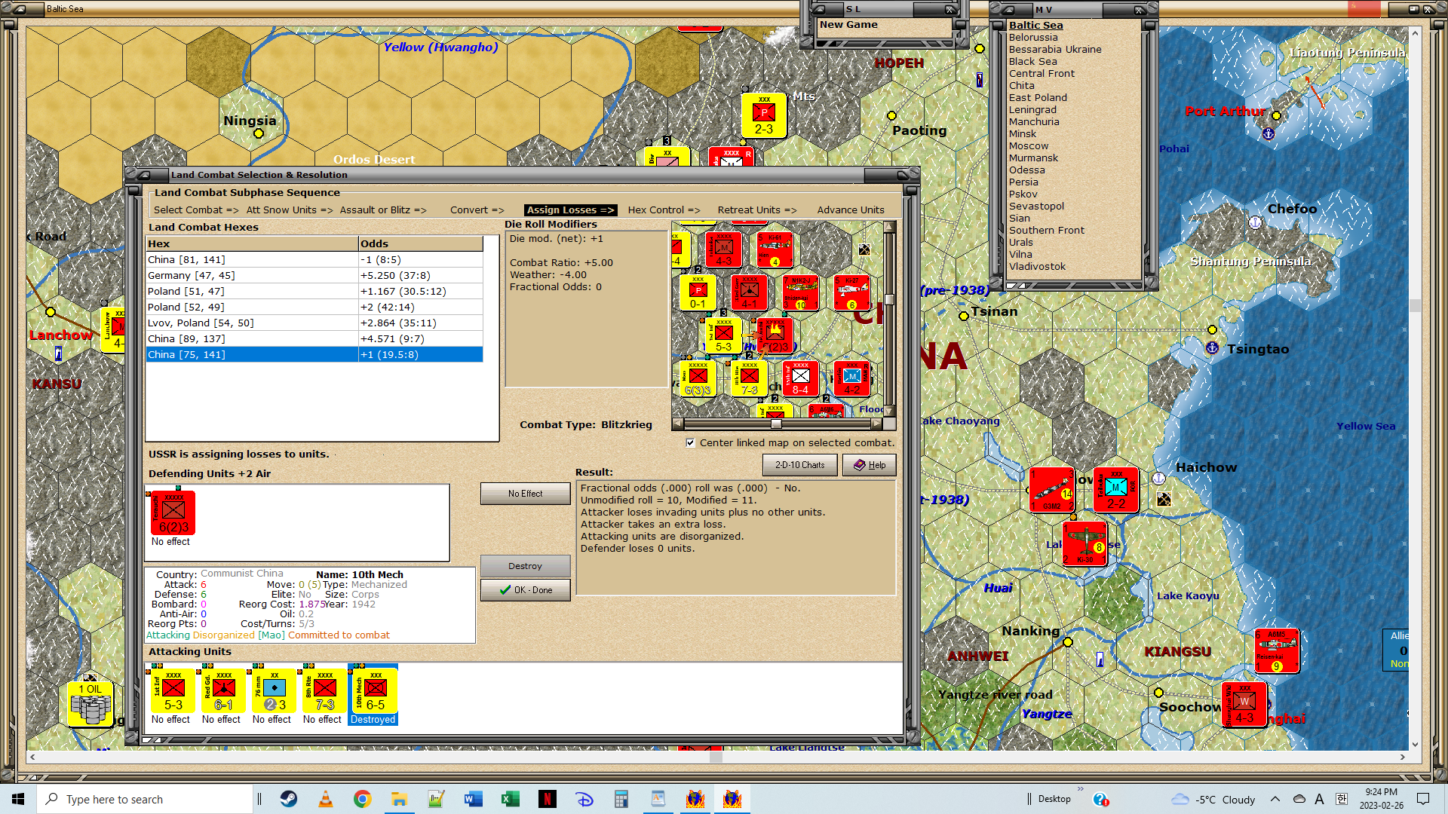The height and width of the screenshot is (814, 1448).
Task: Select the defending 6(2)3 army unit
Action: pyautogui.click(x=173, y=513)
